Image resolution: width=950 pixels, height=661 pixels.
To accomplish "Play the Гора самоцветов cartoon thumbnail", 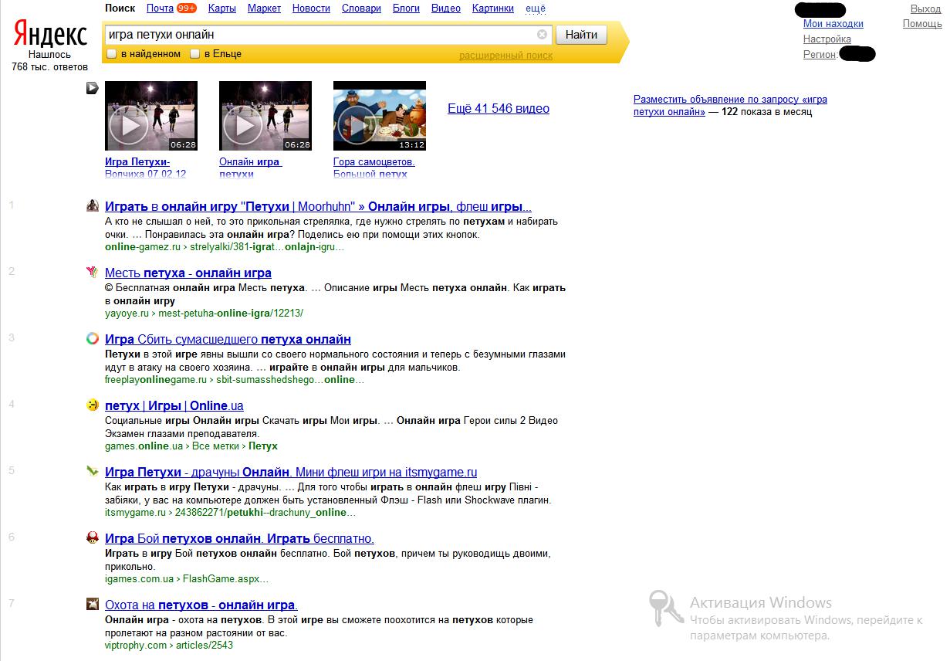I will [380, 116].
